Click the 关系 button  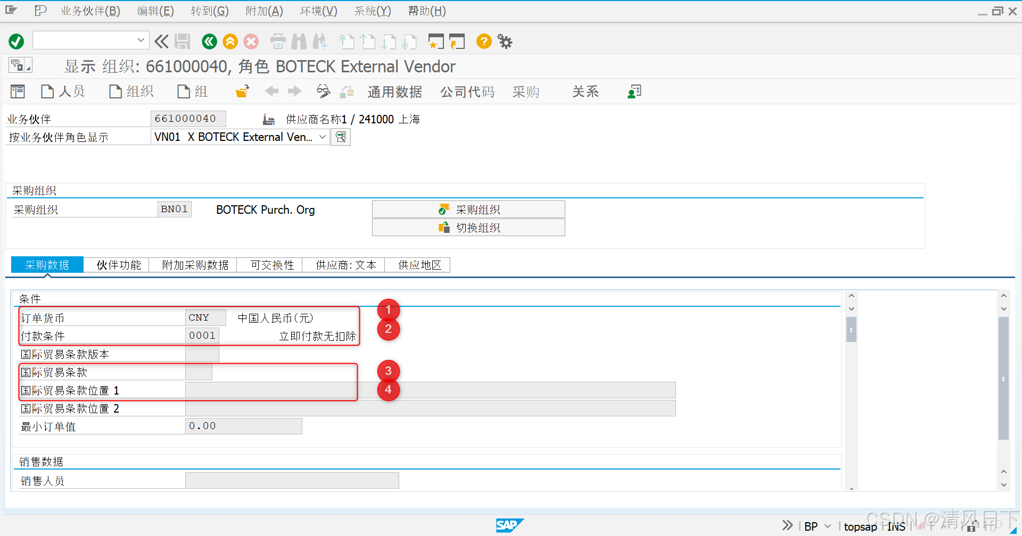pos(586,92)
